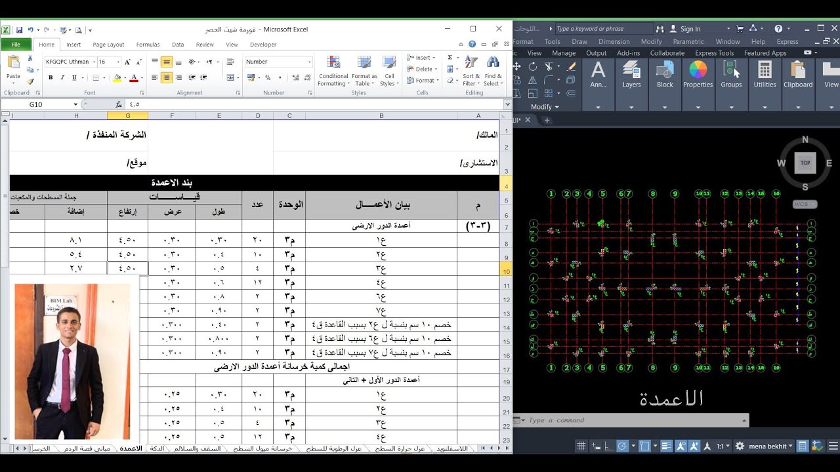The height and width of the screenshot is (472, 840).
Task: Toggle Align Text Right
Action: click(x=178, y=77)
